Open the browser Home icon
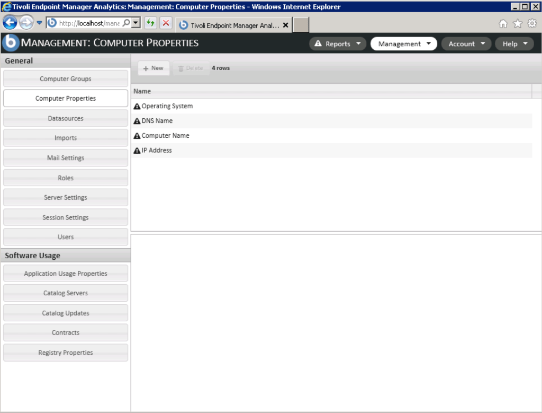Screen dimensions: 542x413 [503, 24]
